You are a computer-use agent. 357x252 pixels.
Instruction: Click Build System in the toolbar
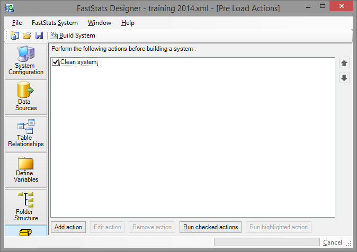73,35
